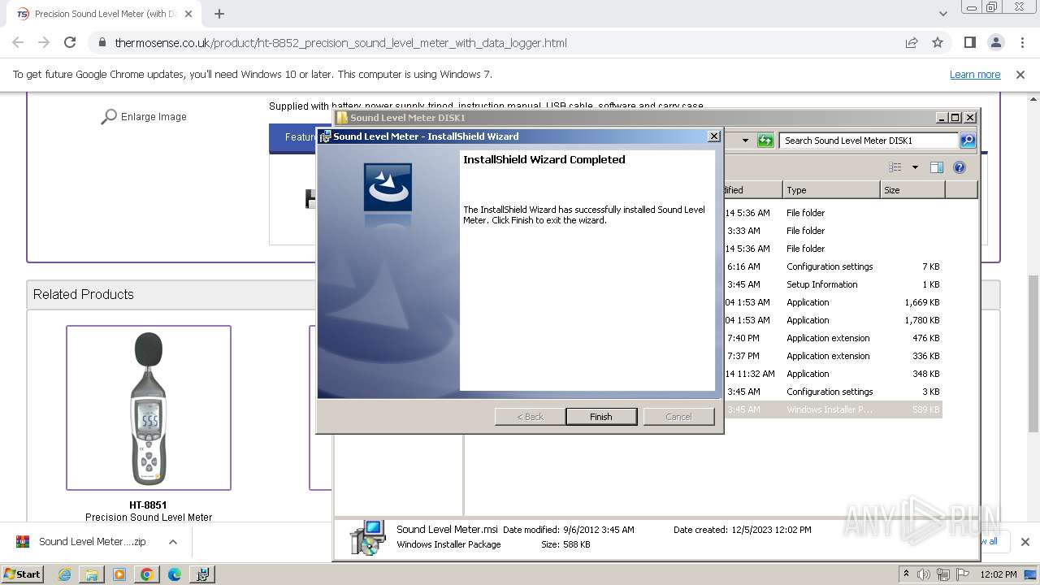Open Explorer view options dropdown arrow

[x=915, y=167]
